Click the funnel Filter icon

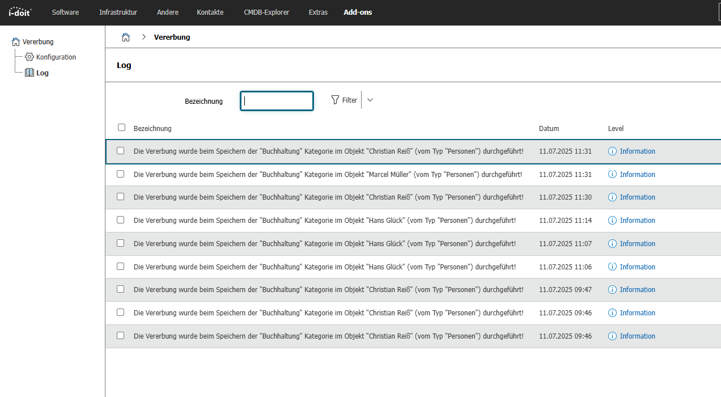(335, 100)
